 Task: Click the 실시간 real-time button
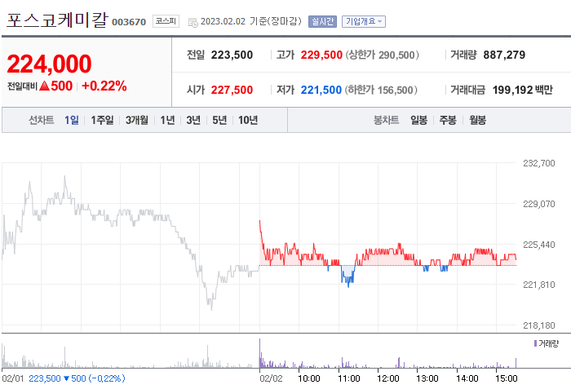coord(322,21)
